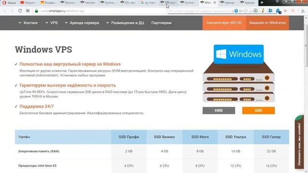Image resolution: width=308 pixels, height=173 pixels.
Task: Click the 16 GB RAM cell
Action: 235,151
